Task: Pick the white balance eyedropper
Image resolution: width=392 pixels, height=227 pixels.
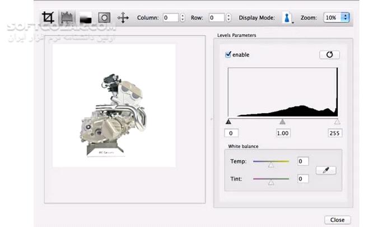Action: click(326, 170)
